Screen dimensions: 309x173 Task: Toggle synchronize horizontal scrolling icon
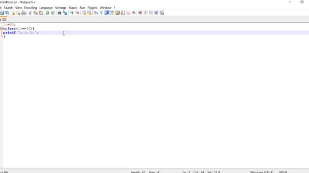coord(89,13)
